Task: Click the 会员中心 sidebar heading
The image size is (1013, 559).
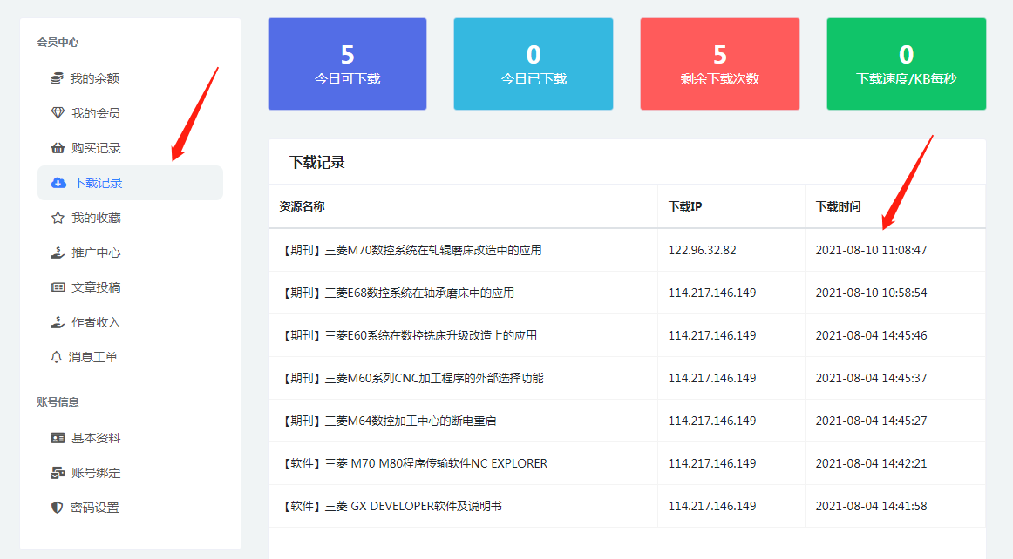Action: pyautogui.click(x=58, y=42)
